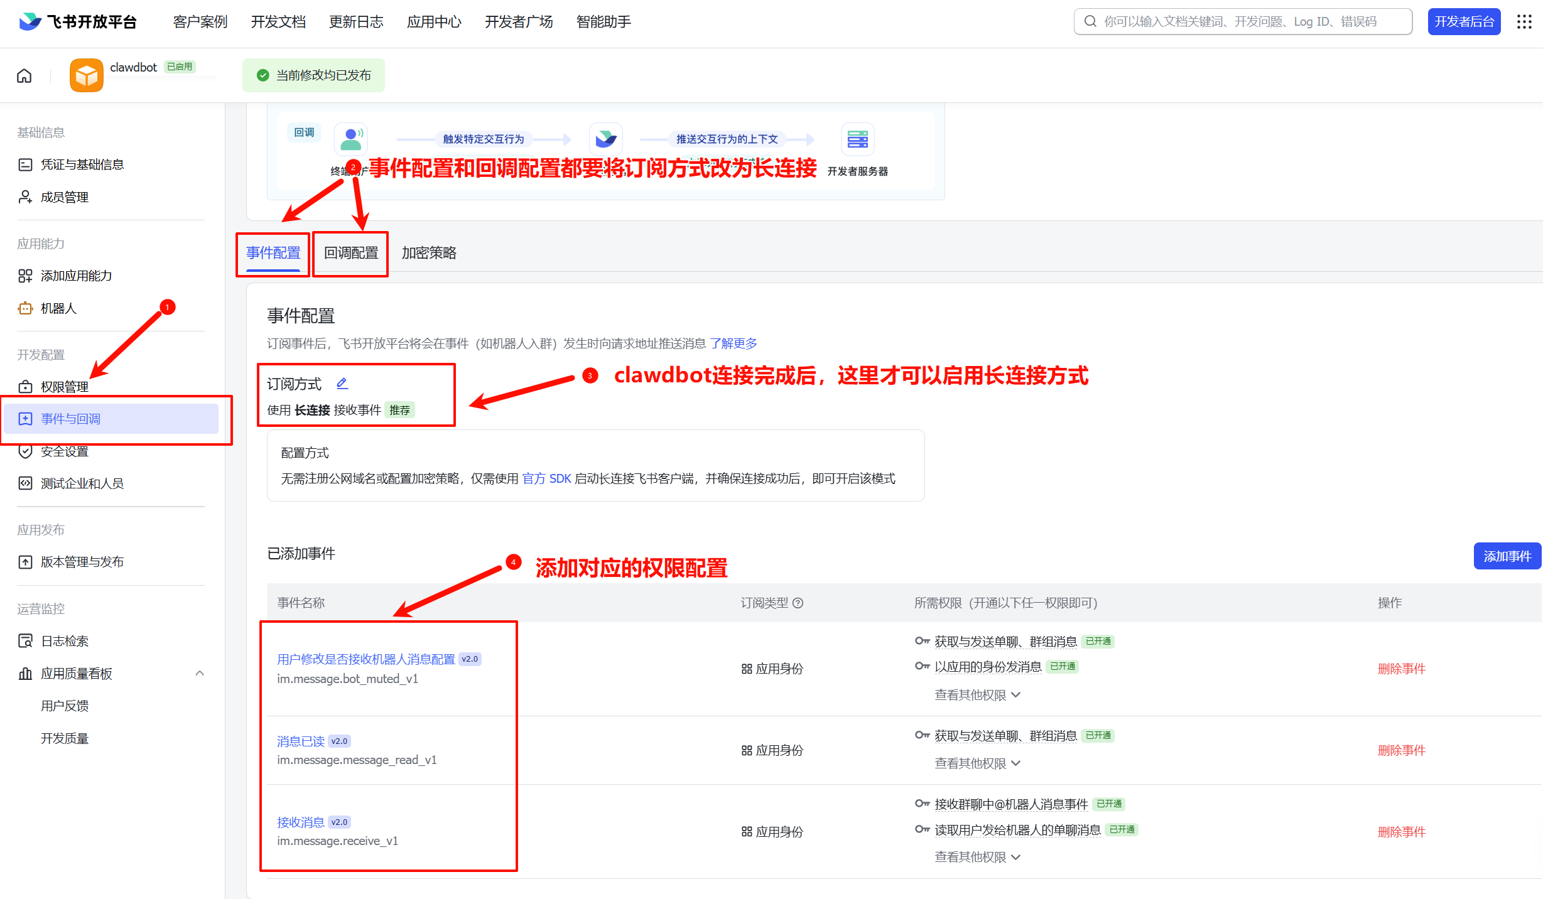Viewport: 1543px width, 899px height.
Task: Select 权限管理 in the sidebar
Action: click(64, 387)
